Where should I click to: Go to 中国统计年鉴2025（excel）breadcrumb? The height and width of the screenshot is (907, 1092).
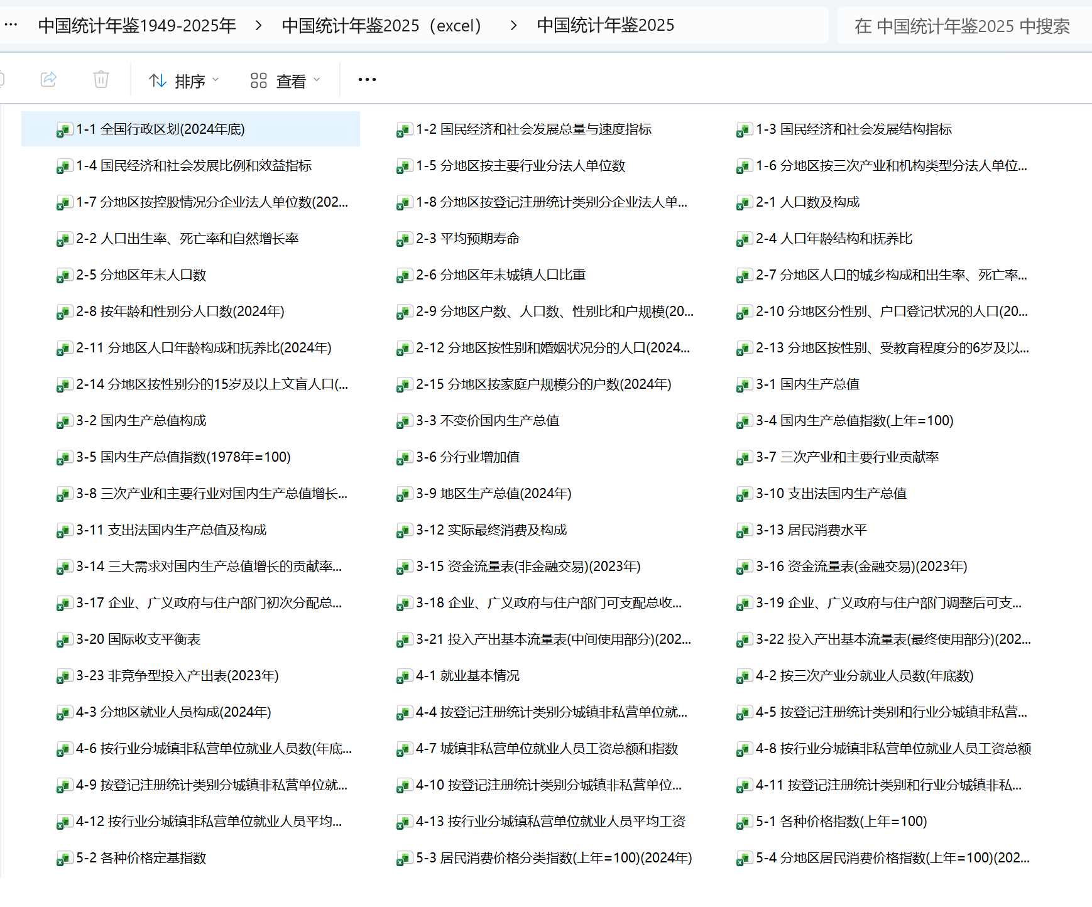click(382, 26)
